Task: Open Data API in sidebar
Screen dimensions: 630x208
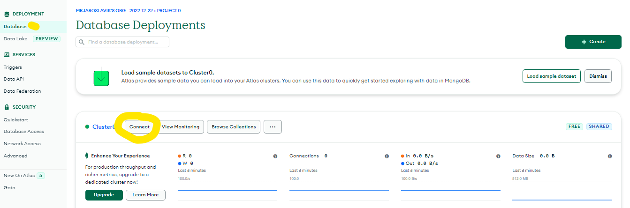Action: pos(14,79)
